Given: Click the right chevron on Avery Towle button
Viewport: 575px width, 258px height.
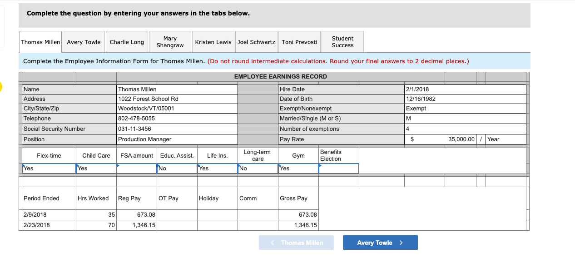Looking at the screenshot, I should coord(401,243).
